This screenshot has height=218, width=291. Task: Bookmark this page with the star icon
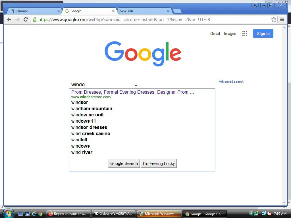[x=274, y=20]
